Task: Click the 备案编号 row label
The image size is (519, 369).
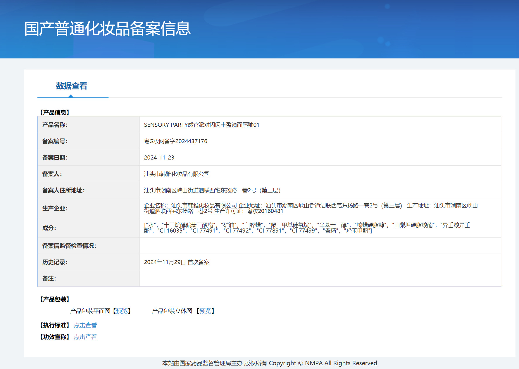Action: (55, 141)
